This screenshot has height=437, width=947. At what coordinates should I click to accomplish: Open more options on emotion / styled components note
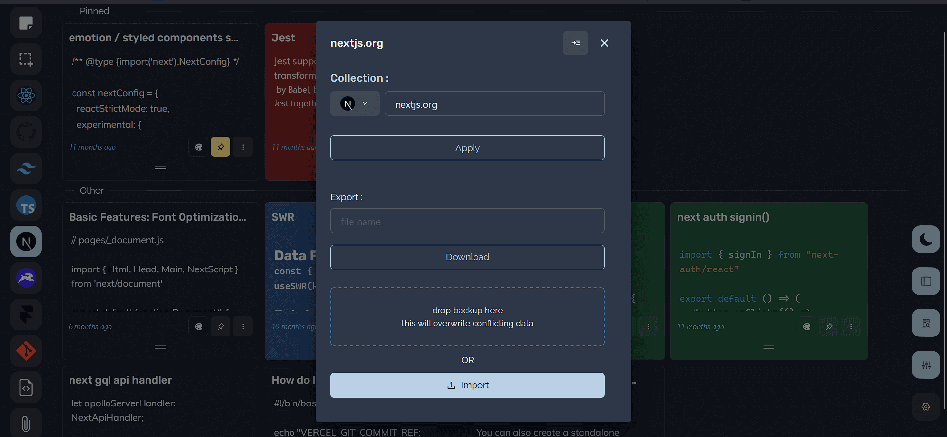(243, 147)
